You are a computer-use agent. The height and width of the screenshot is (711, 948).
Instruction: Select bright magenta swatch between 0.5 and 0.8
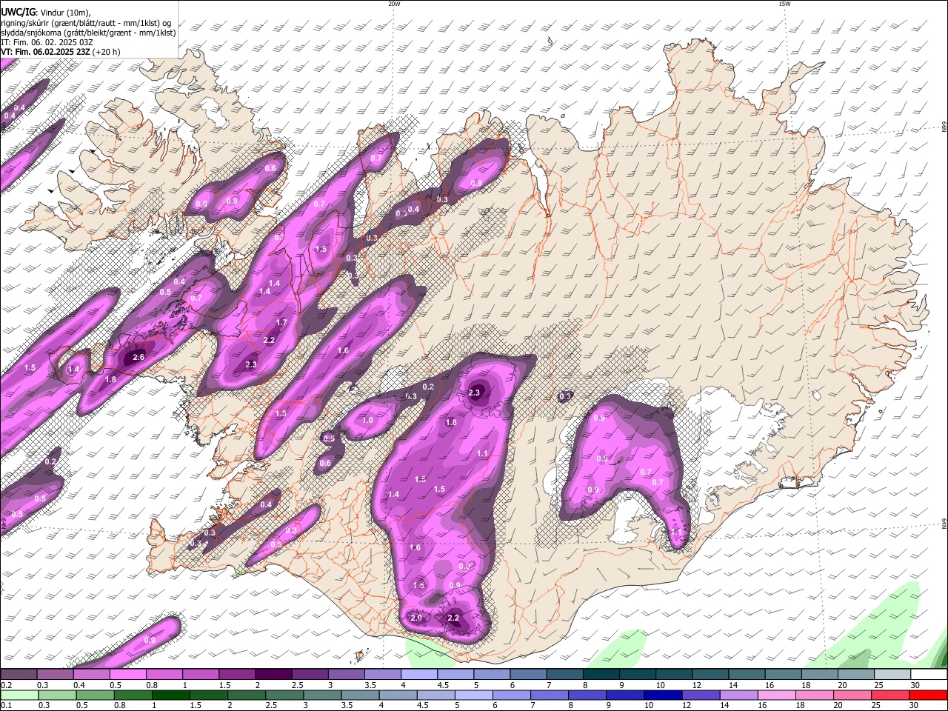(x=127, y=675)
